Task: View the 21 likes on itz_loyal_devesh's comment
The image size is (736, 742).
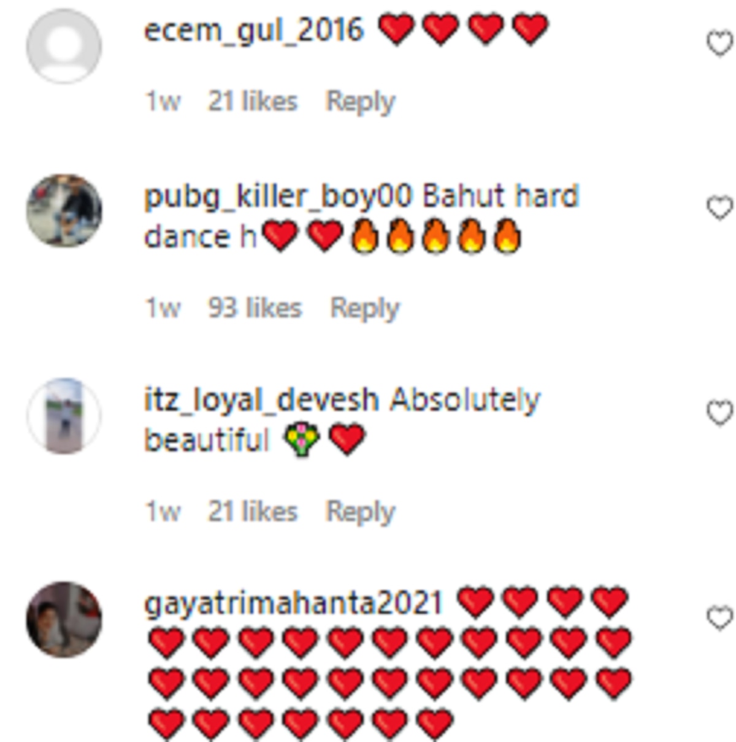Action: coord(253,511)
